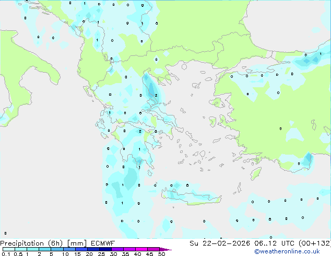The width and height of the screenshot is (331, 256).
Task: Click the '(00+132)' forecast offset text
Action: [315, 243]
